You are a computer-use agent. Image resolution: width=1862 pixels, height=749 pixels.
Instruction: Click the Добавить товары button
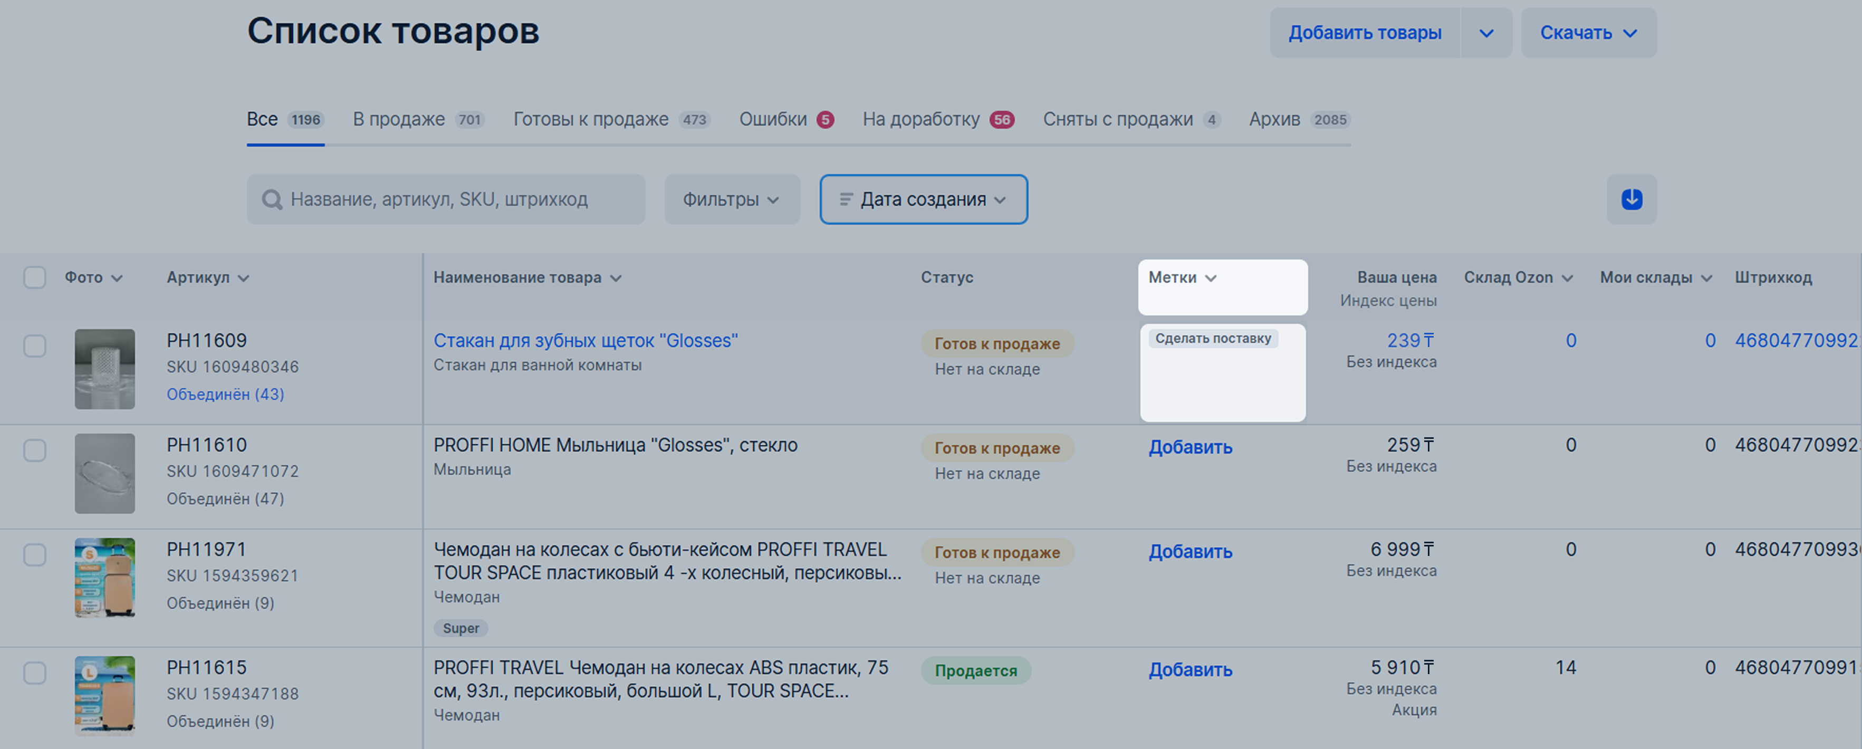pos(1365,33)
